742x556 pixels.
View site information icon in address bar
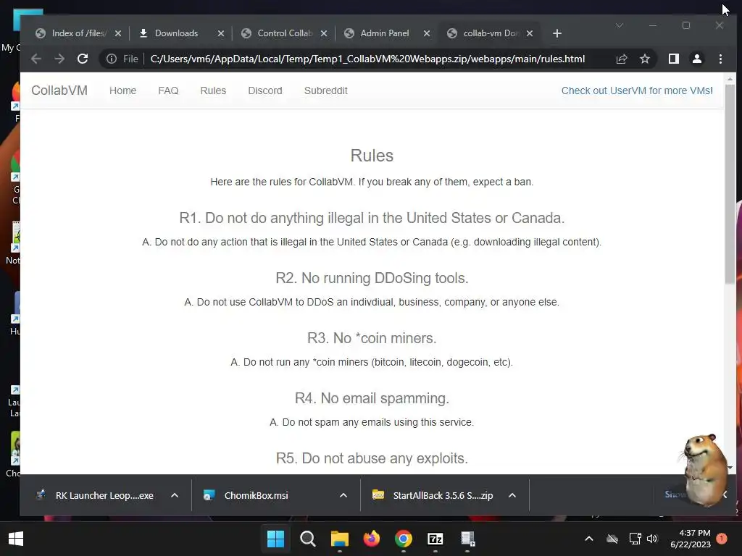coord(111,59)
